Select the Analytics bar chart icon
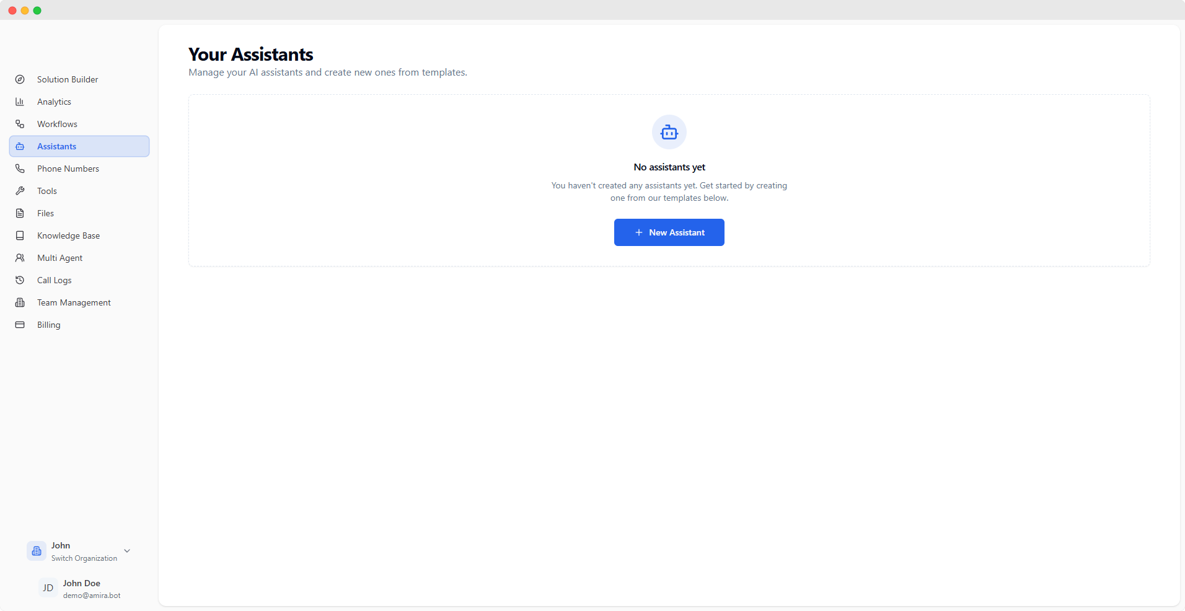The height and width of the screenshot is (611, 1185). (x=20, y=101)
